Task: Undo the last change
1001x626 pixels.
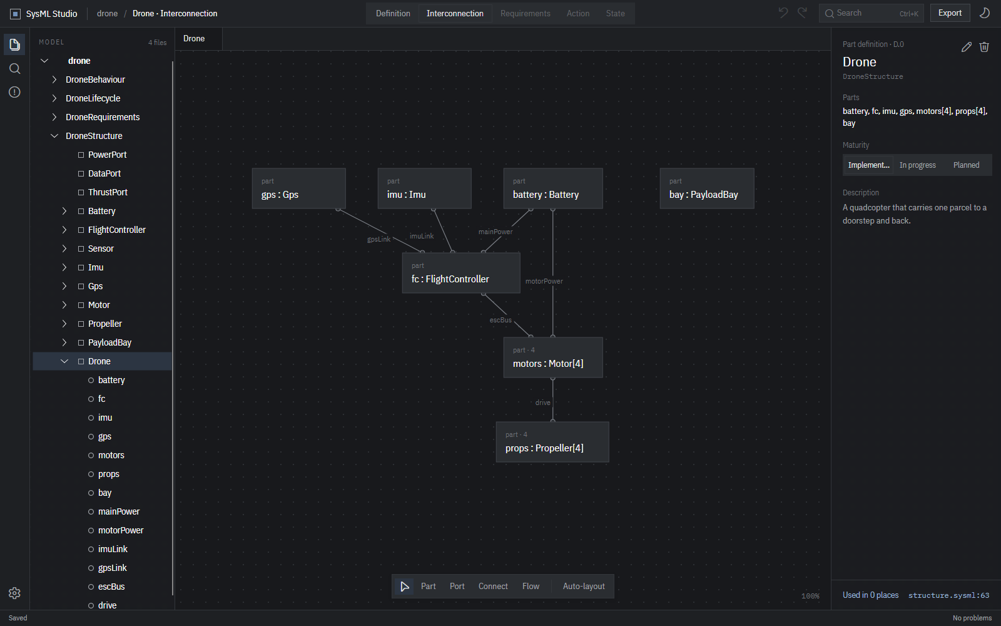Action: click(x=783, y=13)
